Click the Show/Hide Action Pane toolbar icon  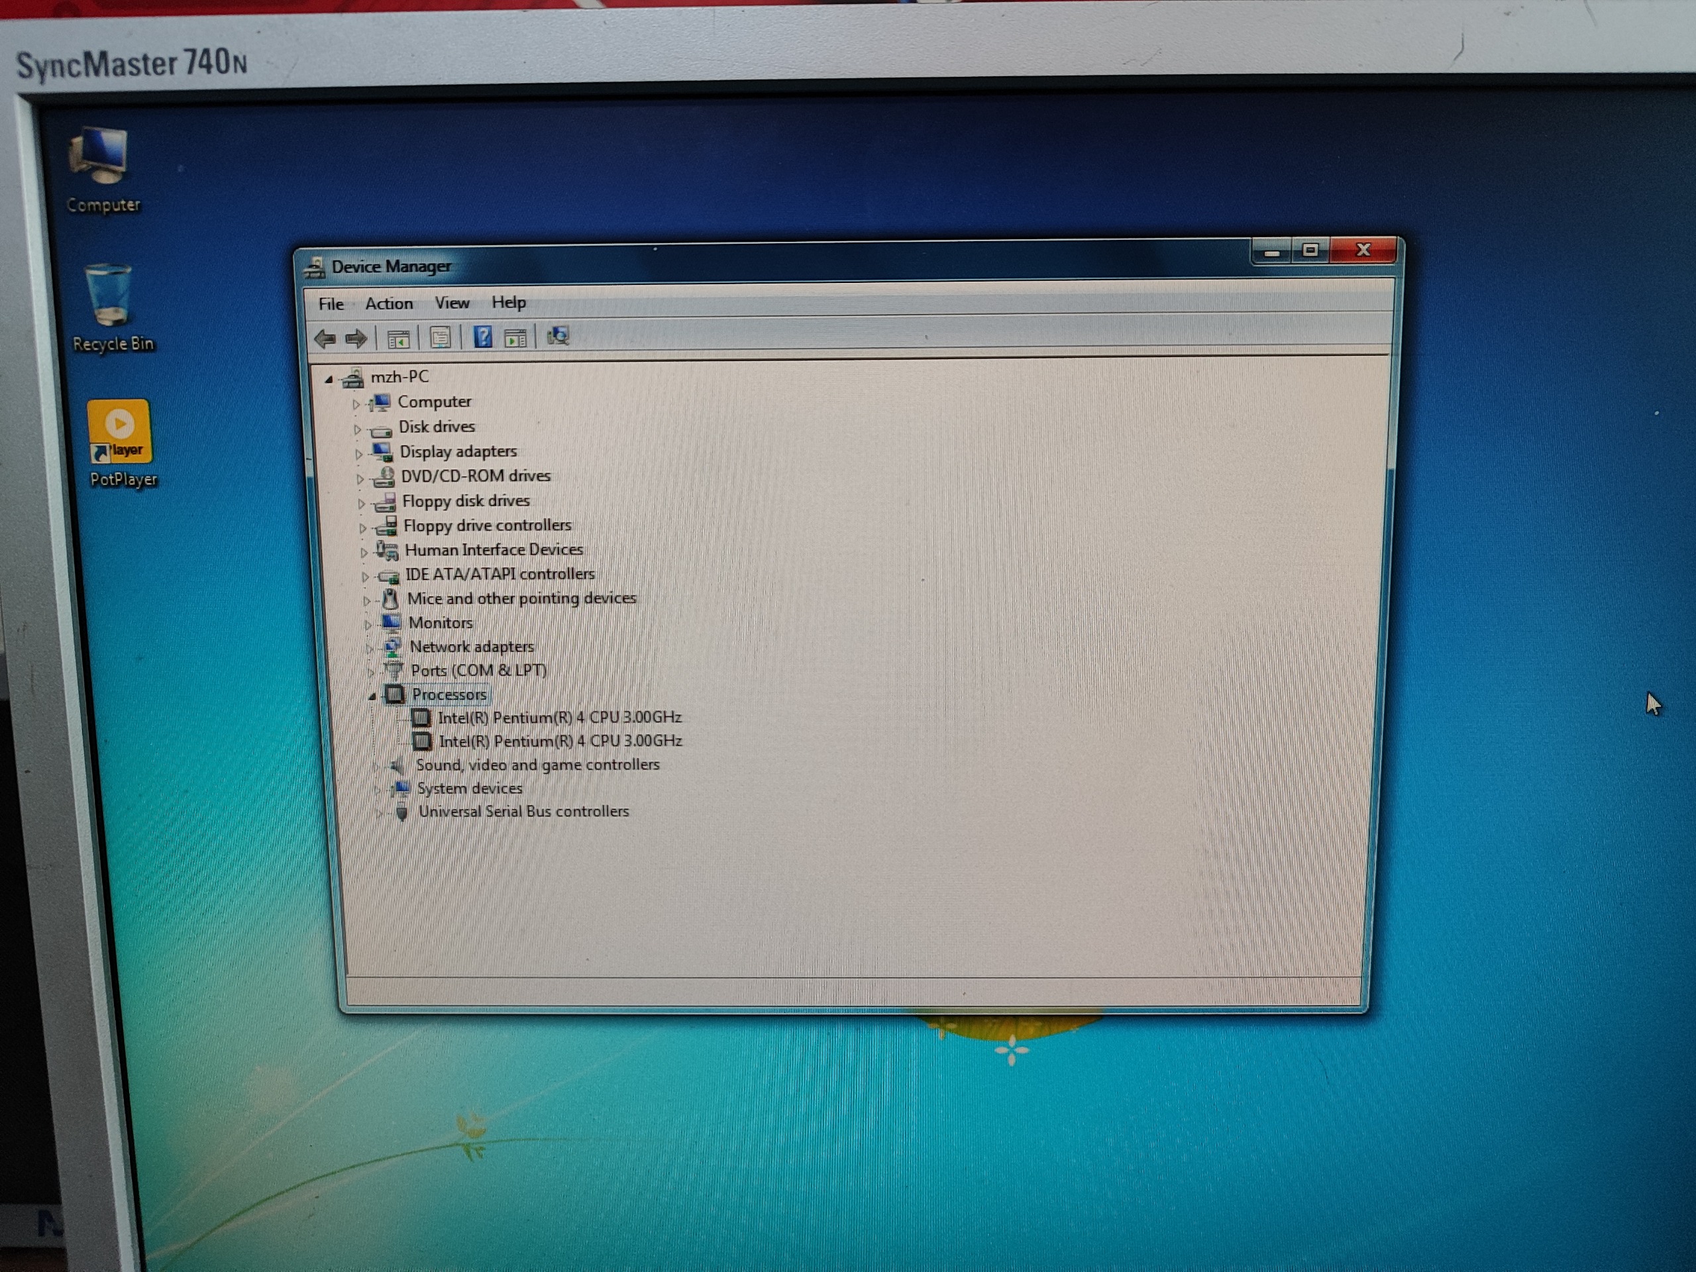pyautogui.click(x=516, y=337)
